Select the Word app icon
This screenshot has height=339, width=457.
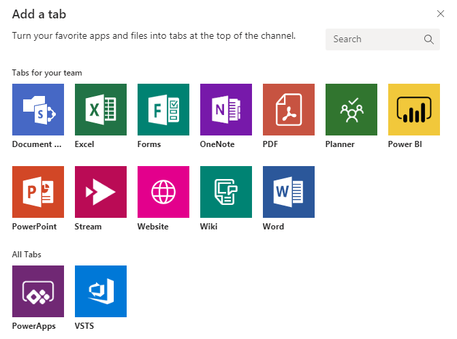click(x=289, y=192)
